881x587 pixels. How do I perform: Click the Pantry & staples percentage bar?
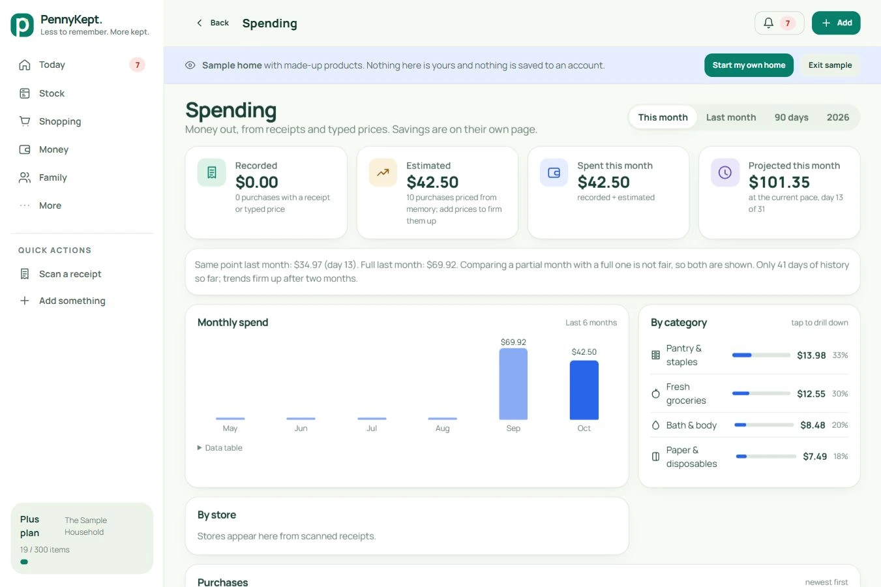click(x=761, y=355)
